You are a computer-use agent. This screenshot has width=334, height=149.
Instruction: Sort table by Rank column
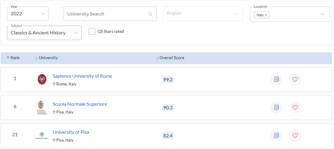[13, 58]
